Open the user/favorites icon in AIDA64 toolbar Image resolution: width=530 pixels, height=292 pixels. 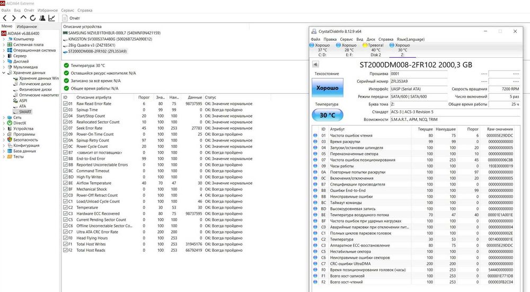point(42,18)
